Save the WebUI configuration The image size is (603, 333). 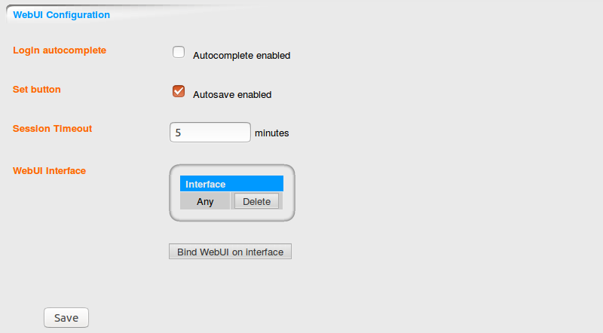click(x=66, y=318)
